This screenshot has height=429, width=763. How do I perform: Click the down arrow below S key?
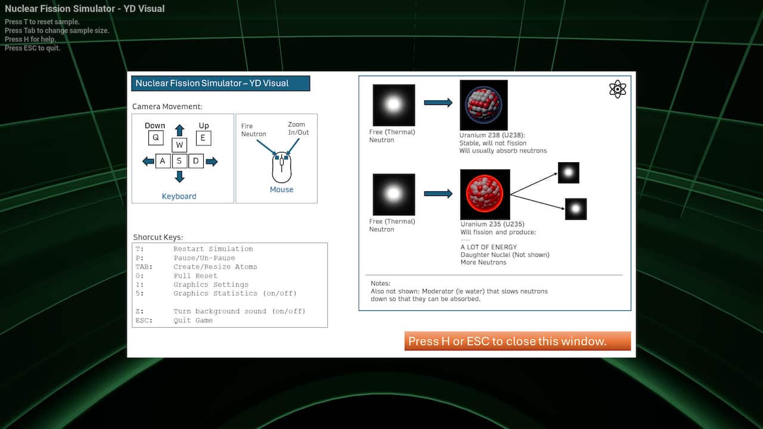pyautogui.click(x=179, y=176)
